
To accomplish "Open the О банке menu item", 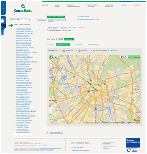I will coord(46,5).
